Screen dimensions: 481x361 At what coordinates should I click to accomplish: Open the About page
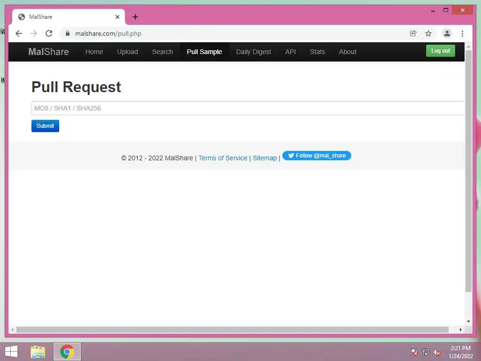[348, 52]
